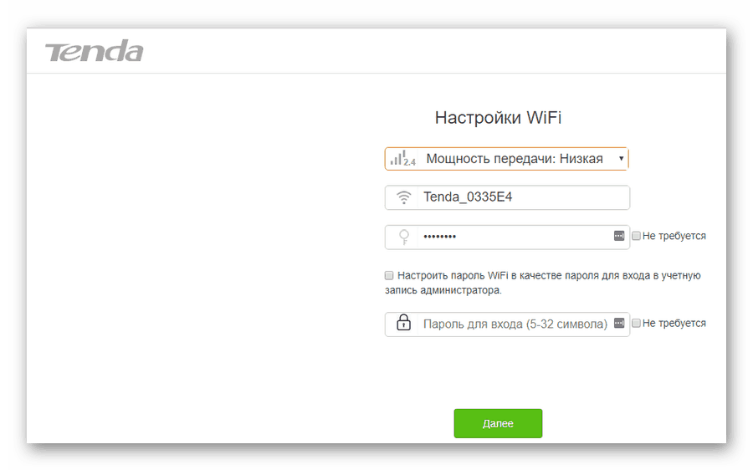The width and height of the screenshot is (753, 470).
Task: Click the padlock icon in the login password field
Action: pyautogui.click(x=403, y=324)
